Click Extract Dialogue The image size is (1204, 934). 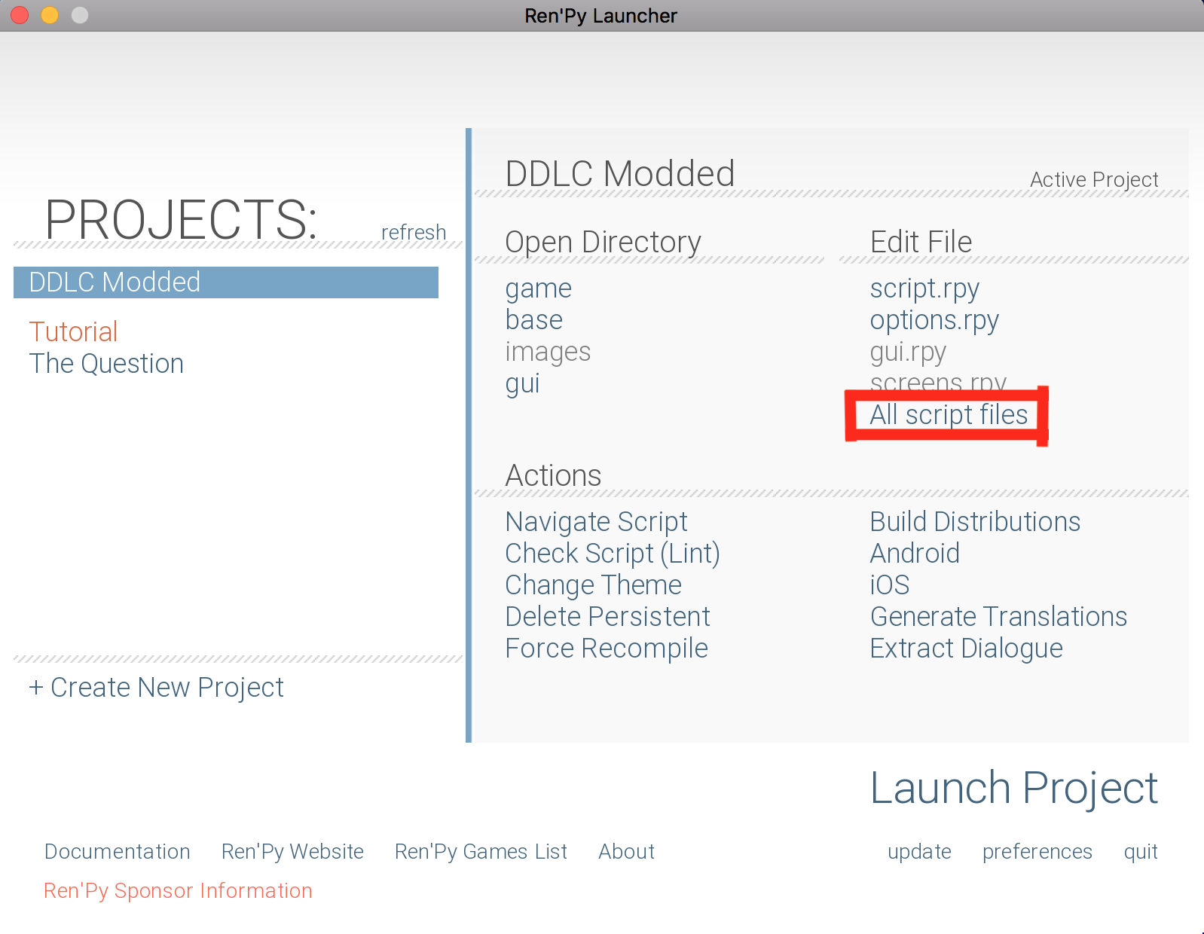click(966, 649)
